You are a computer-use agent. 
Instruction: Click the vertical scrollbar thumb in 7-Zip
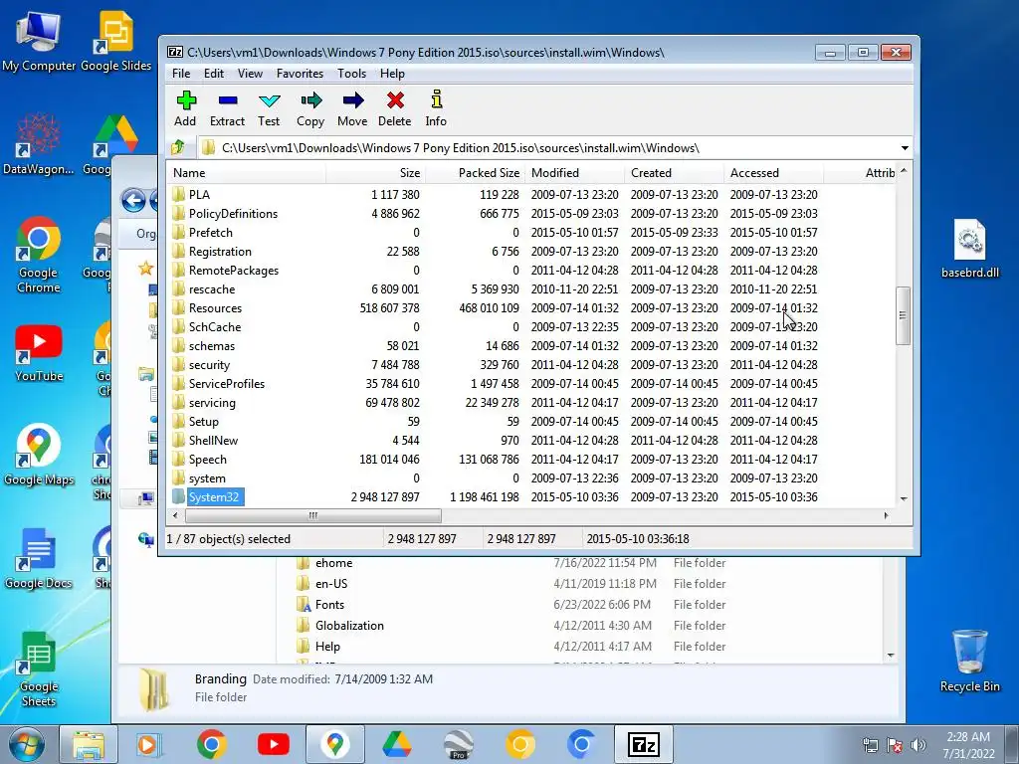pos(903,315)
